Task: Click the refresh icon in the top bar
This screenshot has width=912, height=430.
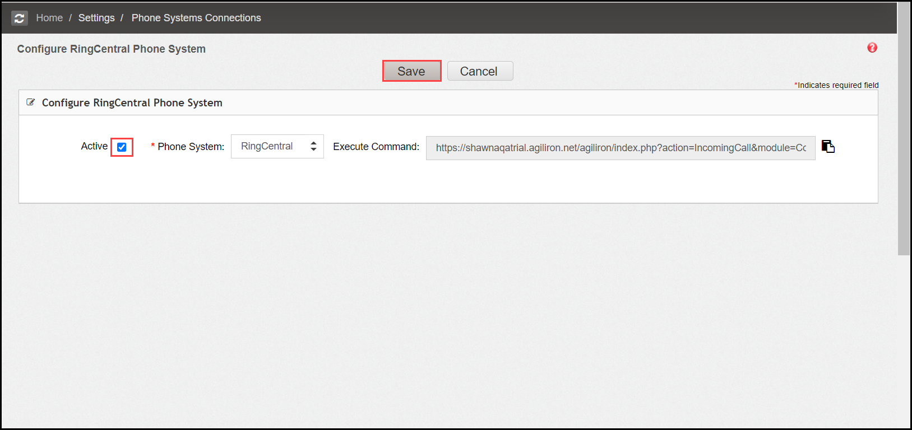Action: pos(20,18)
